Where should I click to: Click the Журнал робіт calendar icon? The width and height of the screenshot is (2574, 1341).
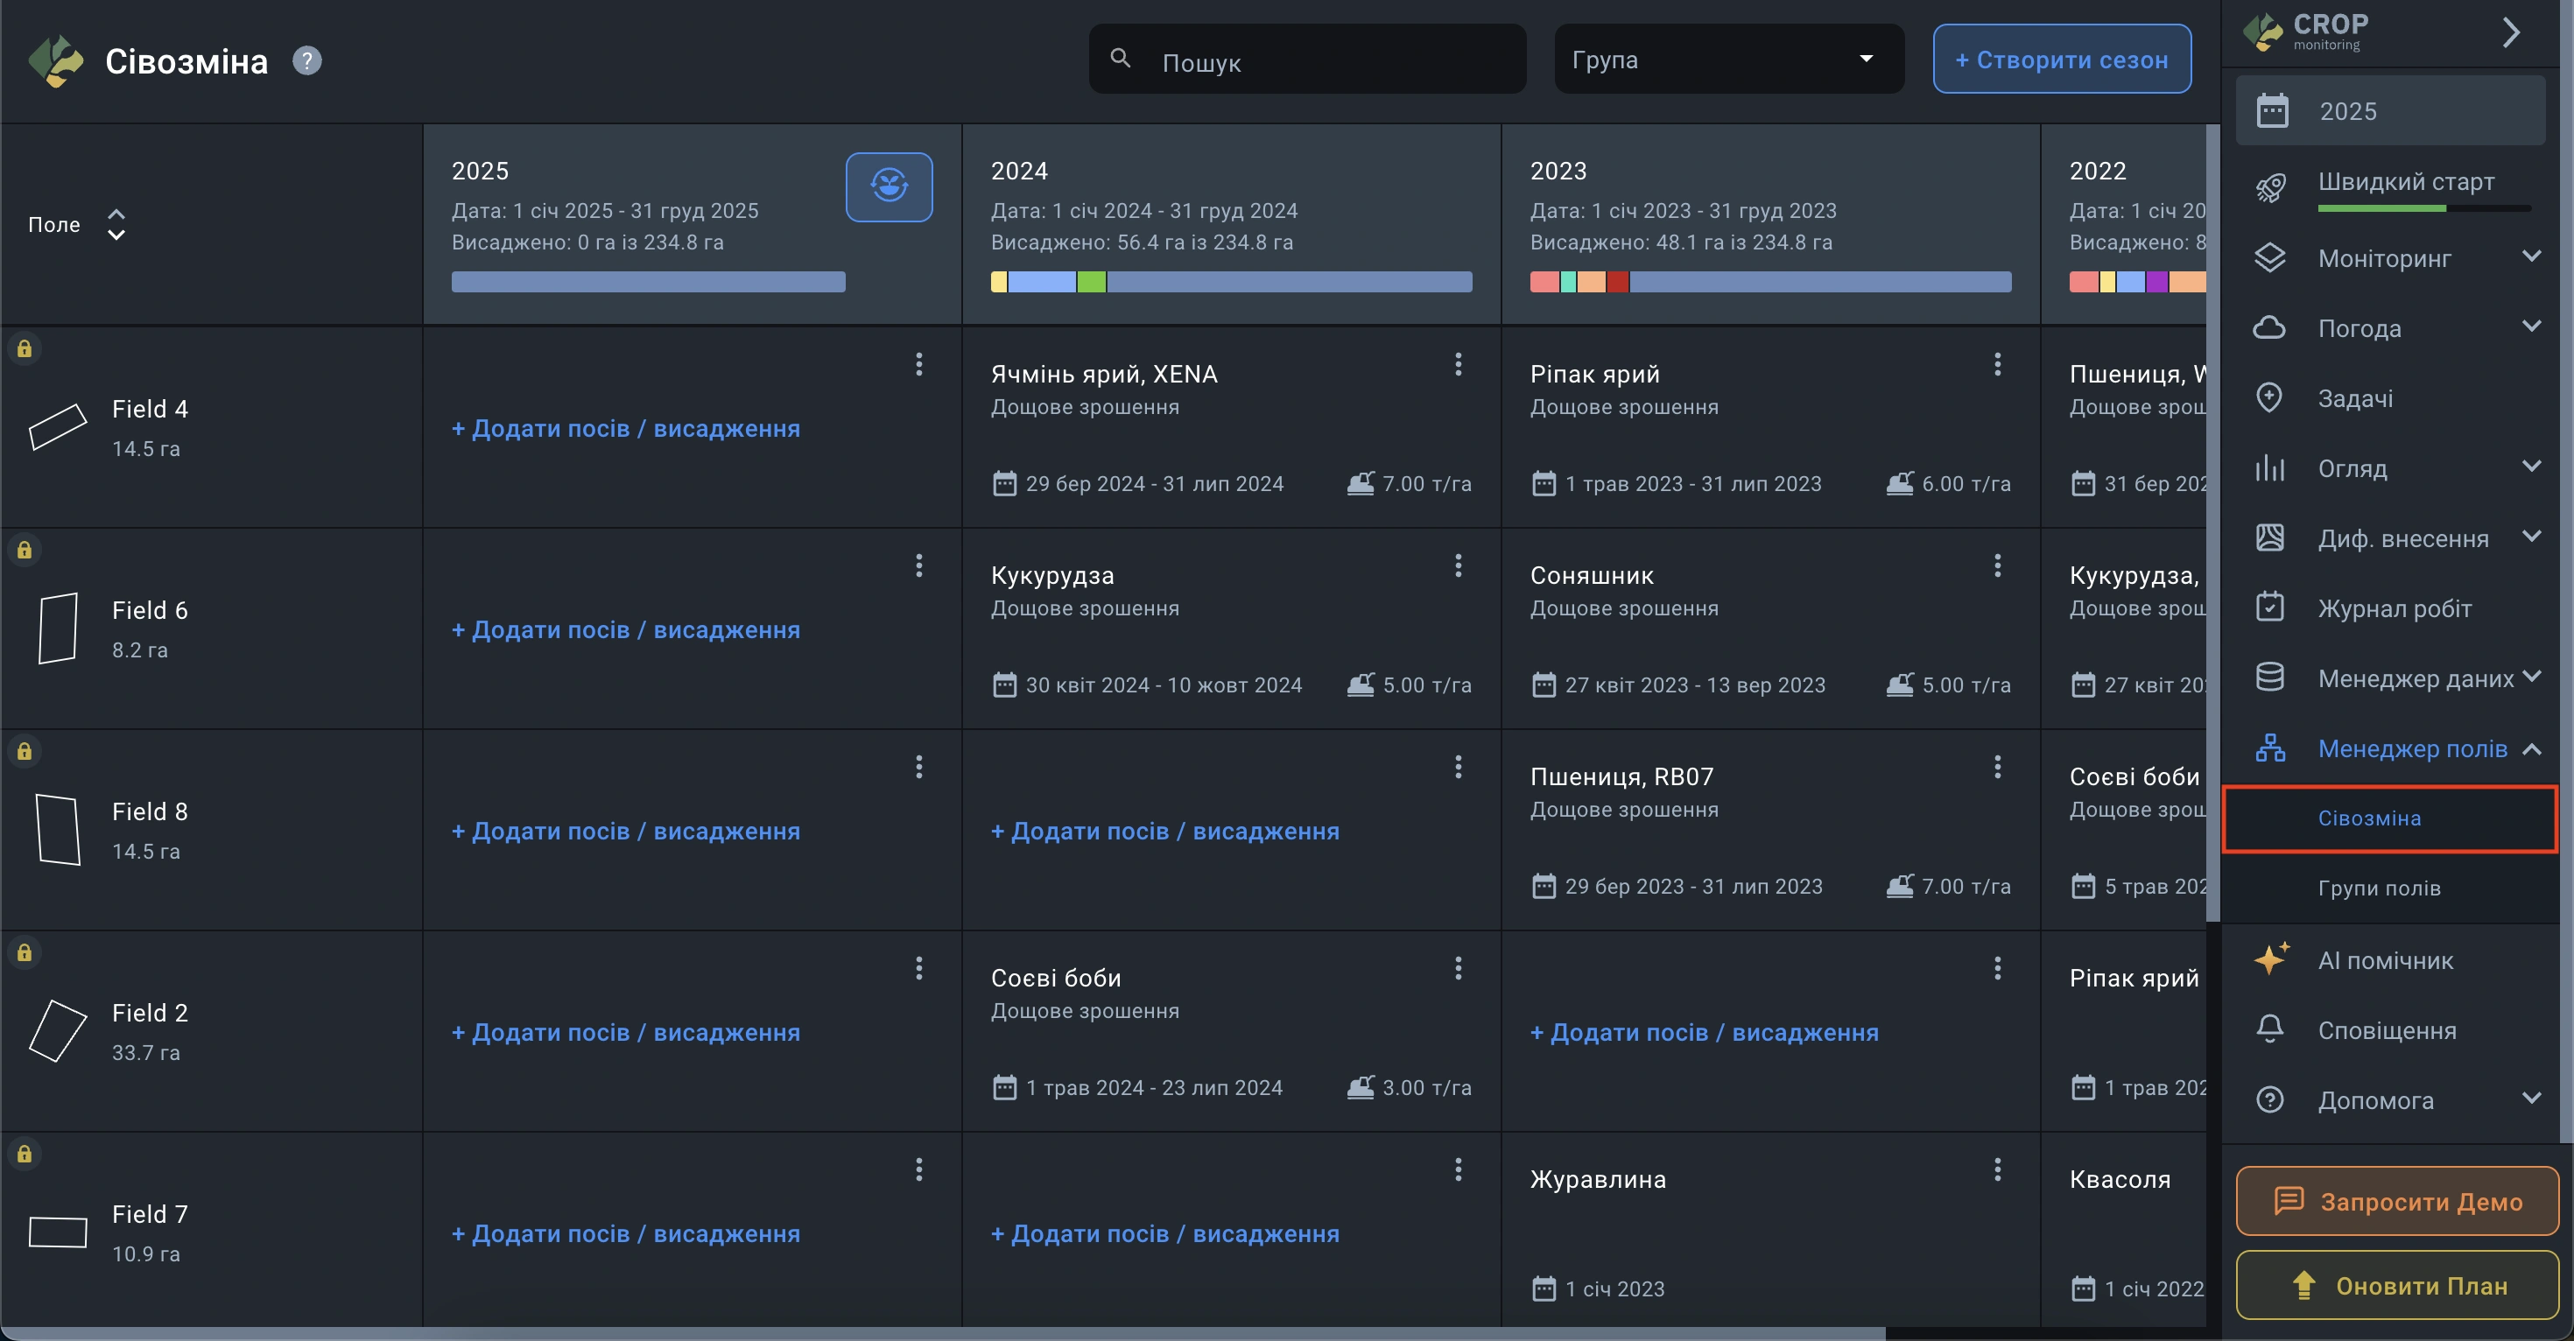pyautogui.click(x=2269, y=607)
